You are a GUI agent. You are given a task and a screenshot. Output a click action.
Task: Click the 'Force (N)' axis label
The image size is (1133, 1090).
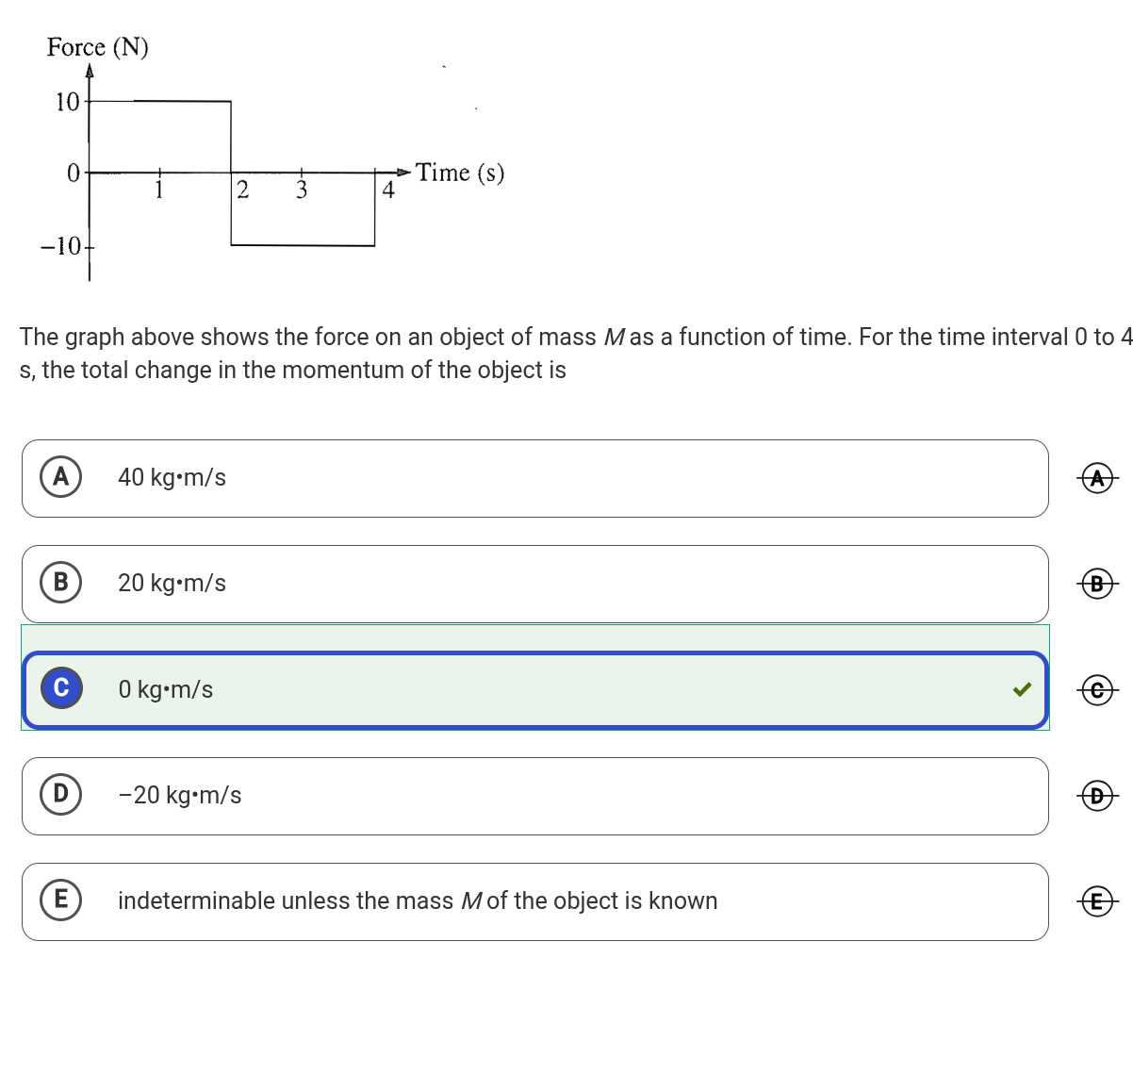coord(98,47)
